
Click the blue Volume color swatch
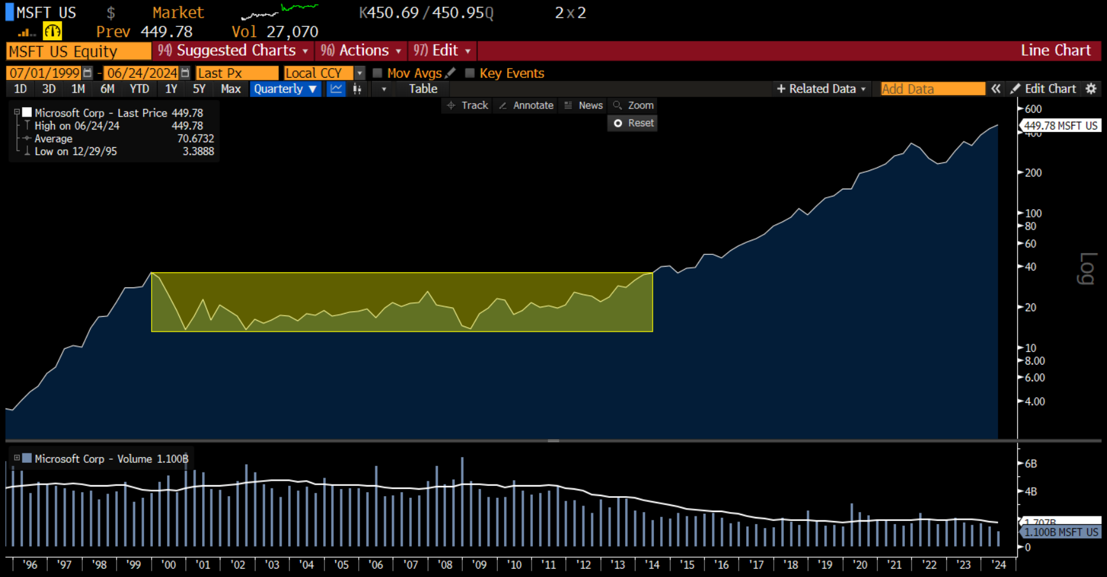(27, 458)
